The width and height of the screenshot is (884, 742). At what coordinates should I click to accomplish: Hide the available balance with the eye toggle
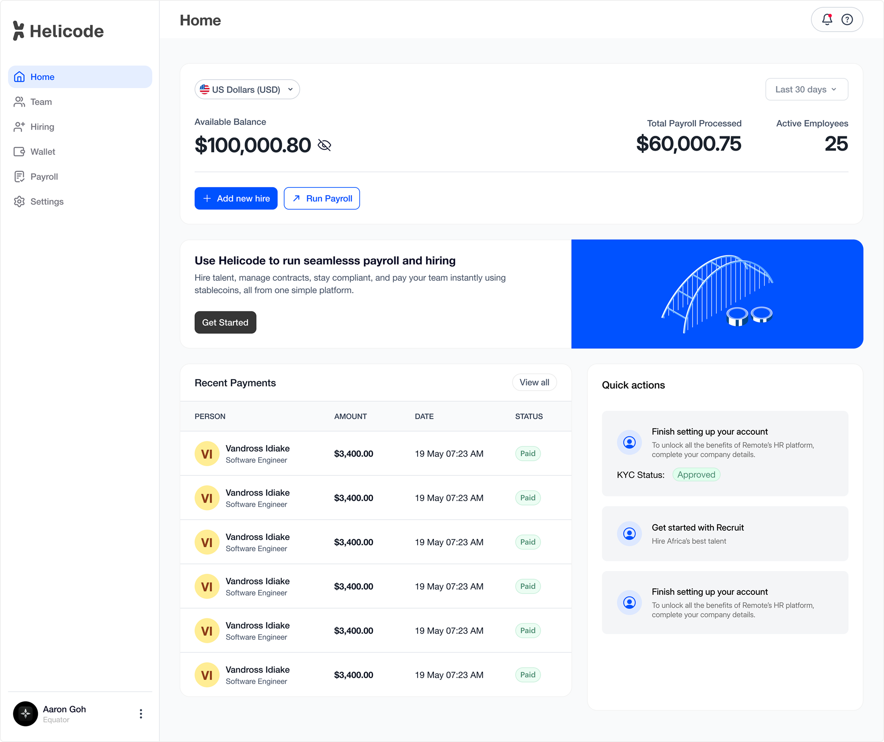pyautogui.click(x=324, y=145)
